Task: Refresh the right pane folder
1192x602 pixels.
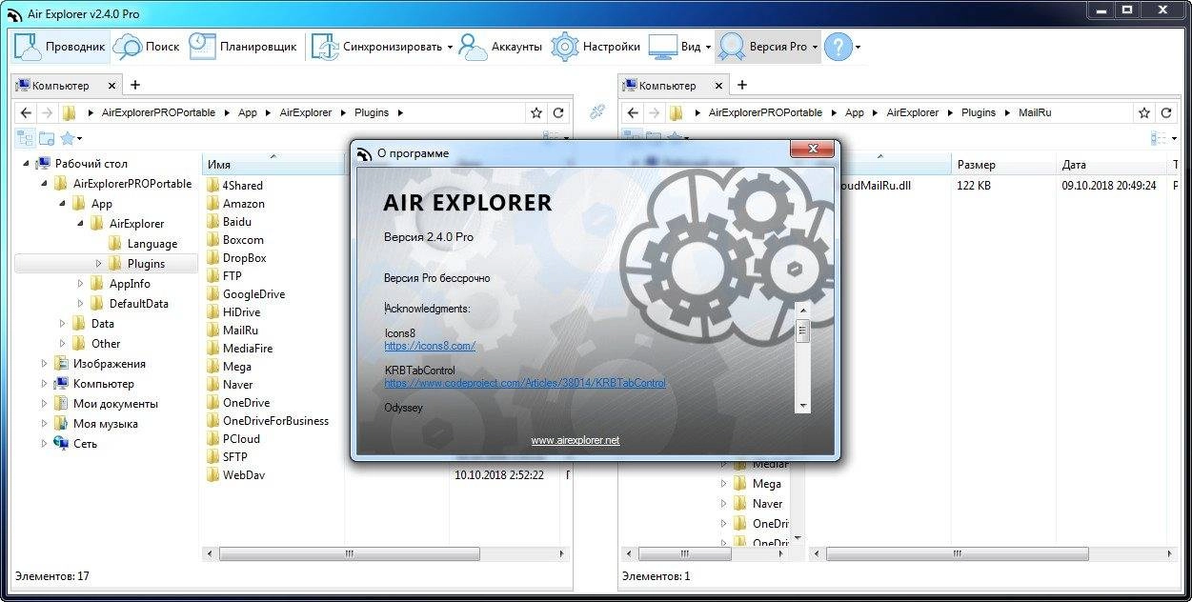Action: (1167, 112)
